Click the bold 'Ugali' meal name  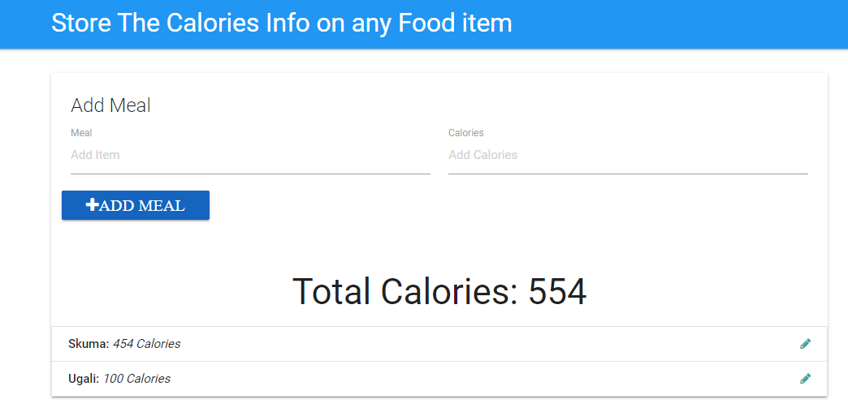[x=84, y=379]
